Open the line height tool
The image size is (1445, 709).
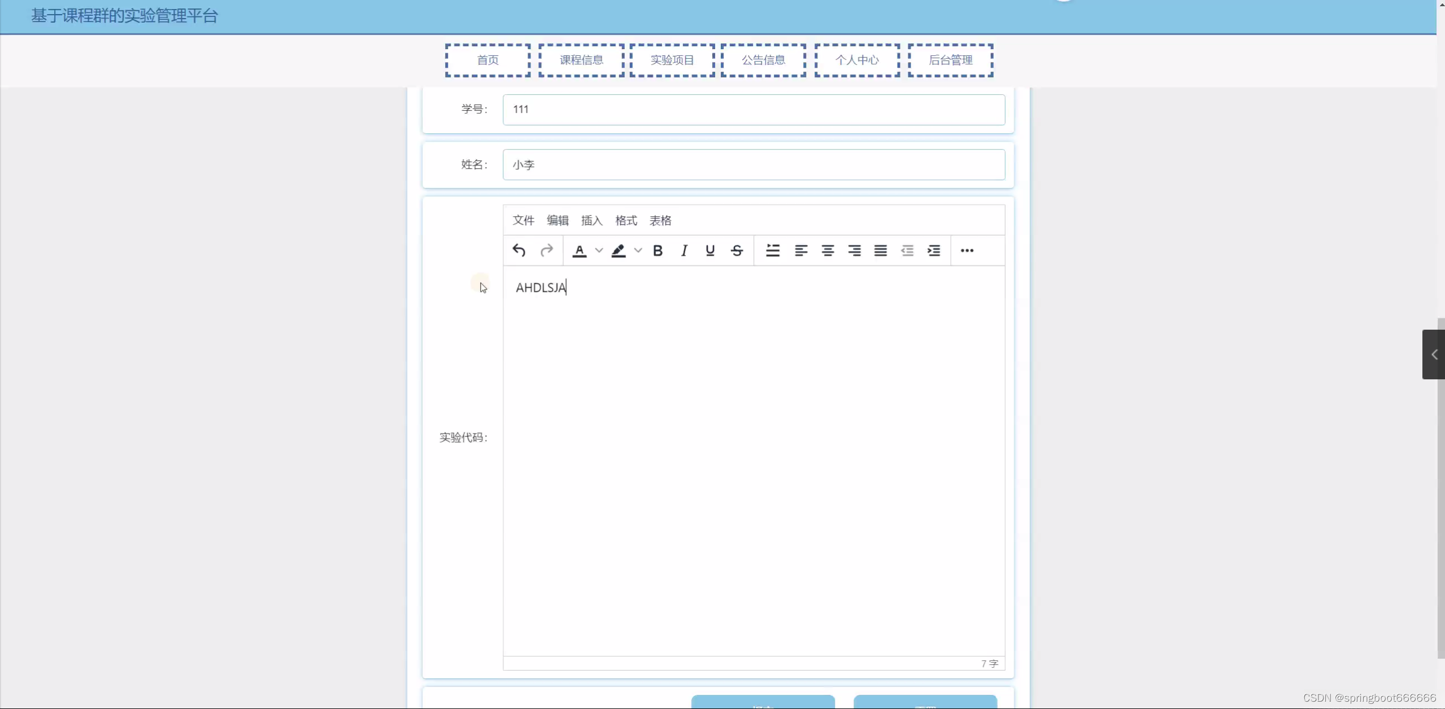point(773,250)
